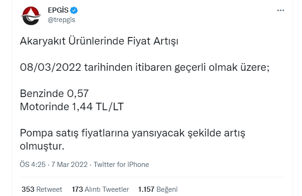Click the word olmuştur in the tweet
This screenshot has width=302, height=196.
pyautogui.click(x=41, y=146)
